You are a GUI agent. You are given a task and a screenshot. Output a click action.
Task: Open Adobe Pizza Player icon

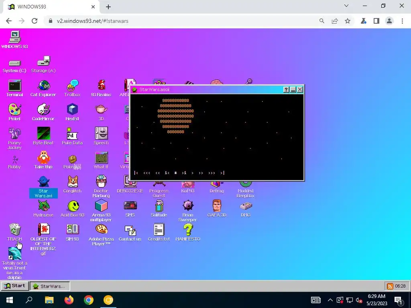101,229
